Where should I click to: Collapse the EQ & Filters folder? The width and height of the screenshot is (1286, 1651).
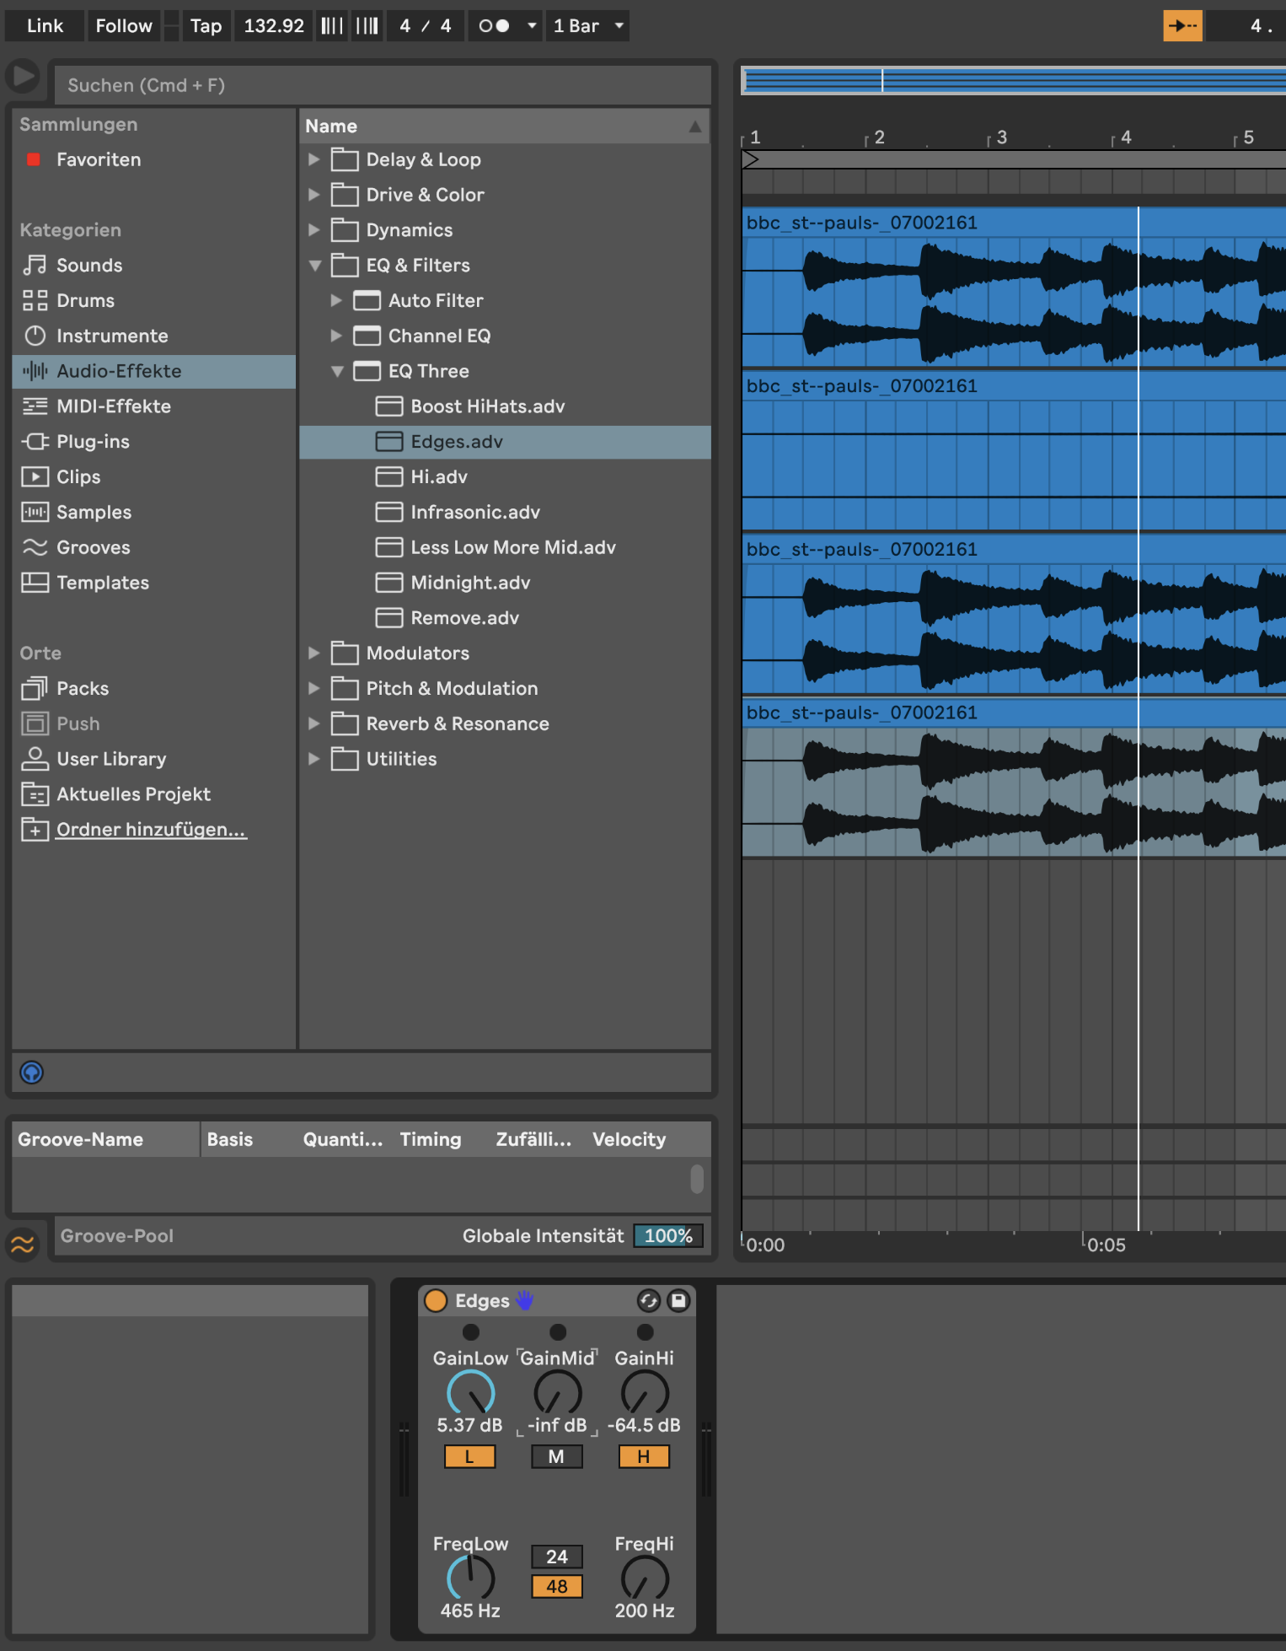click(x=314, y=266)
